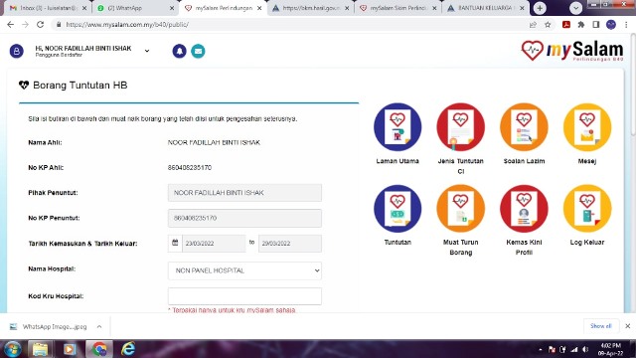Open the Mesej icon
The width and height of the screenshot is (636, 358).
[587, 127]
